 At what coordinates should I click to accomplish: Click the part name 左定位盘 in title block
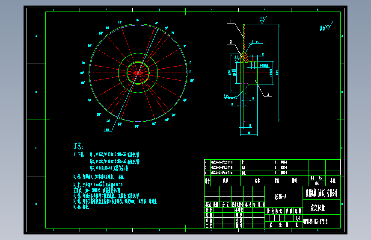(318, 208)
